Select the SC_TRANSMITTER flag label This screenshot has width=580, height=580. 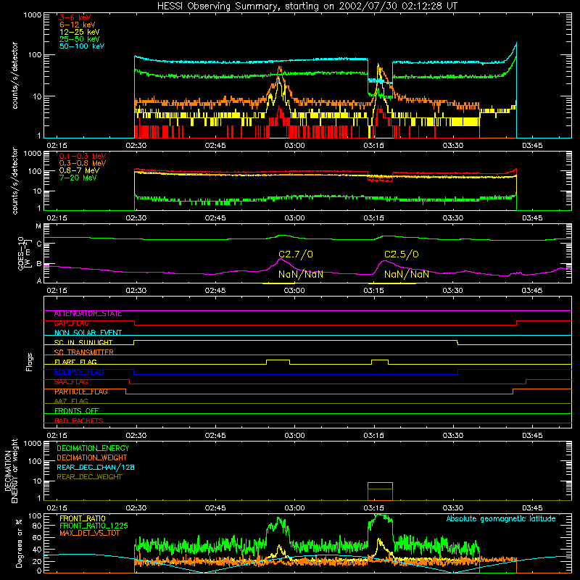tap(84, 352)
